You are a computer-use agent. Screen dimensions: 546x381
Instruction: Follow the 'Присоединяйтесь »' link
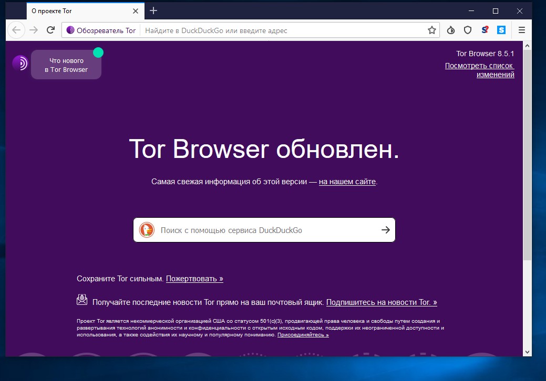(x=303, y=335)
